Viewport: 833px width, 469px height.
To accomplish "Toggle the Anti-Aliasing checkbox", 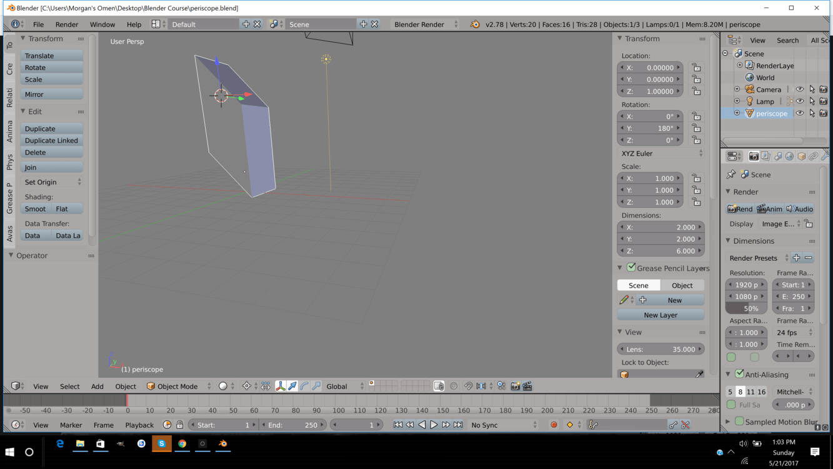I will 739,374.
